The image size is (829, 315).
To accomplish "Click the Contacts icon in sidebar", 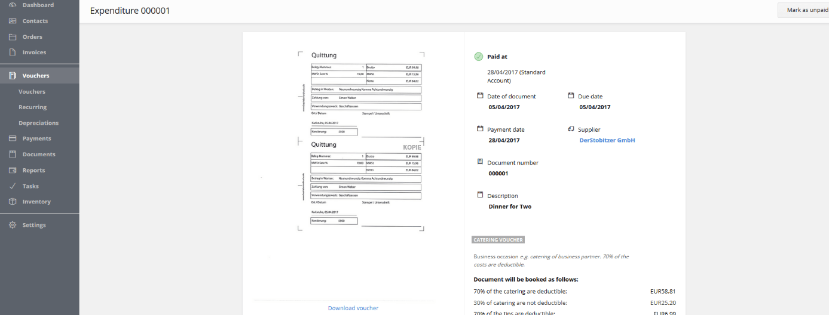I will (13, 21).
